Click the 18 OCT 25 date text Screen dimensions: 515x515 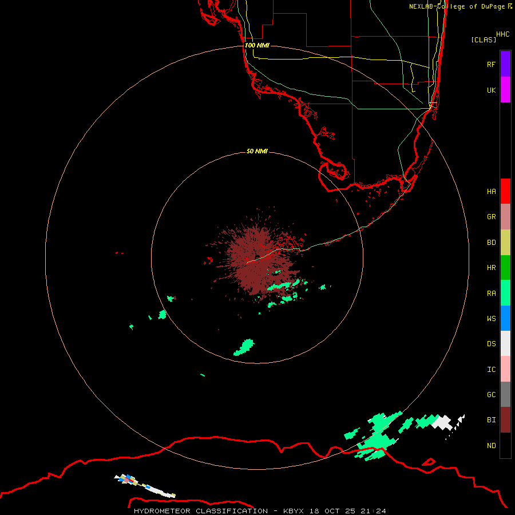click(x=332, y=511)
